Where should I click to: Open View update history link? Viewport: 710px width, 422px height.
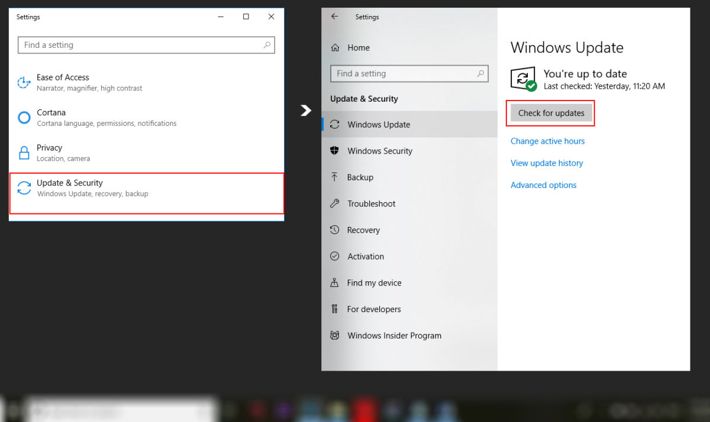click(x=547, y=163)
